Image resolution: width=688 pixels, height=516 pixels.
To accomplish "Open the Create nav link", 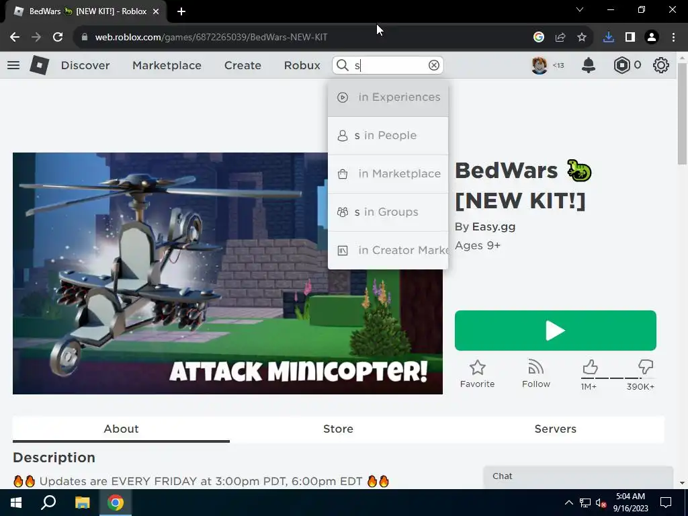I will pyautogui.click(x=243, y=65).
